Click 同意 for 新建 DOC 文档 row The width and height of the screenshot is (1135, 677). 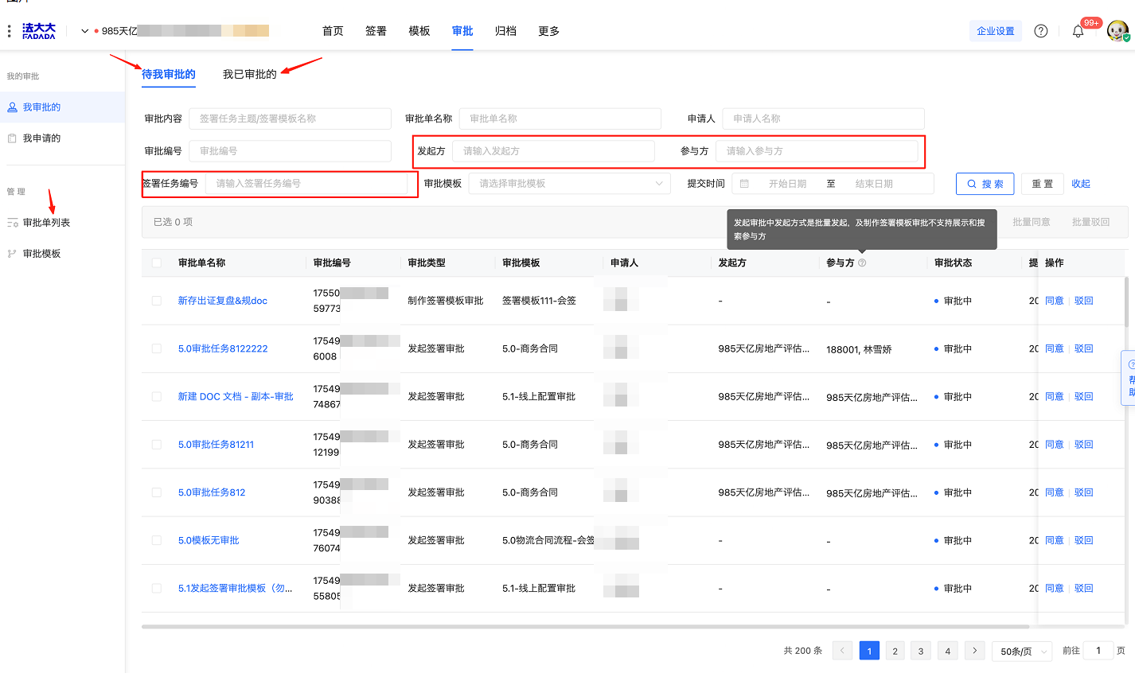(x=1055, y=396)
